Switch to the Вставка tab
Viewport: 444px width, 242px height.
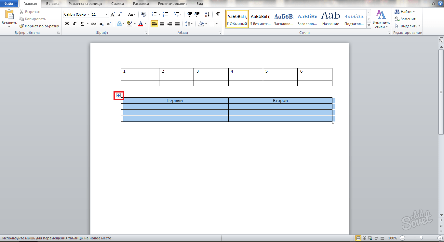click(x=53, y=4)
